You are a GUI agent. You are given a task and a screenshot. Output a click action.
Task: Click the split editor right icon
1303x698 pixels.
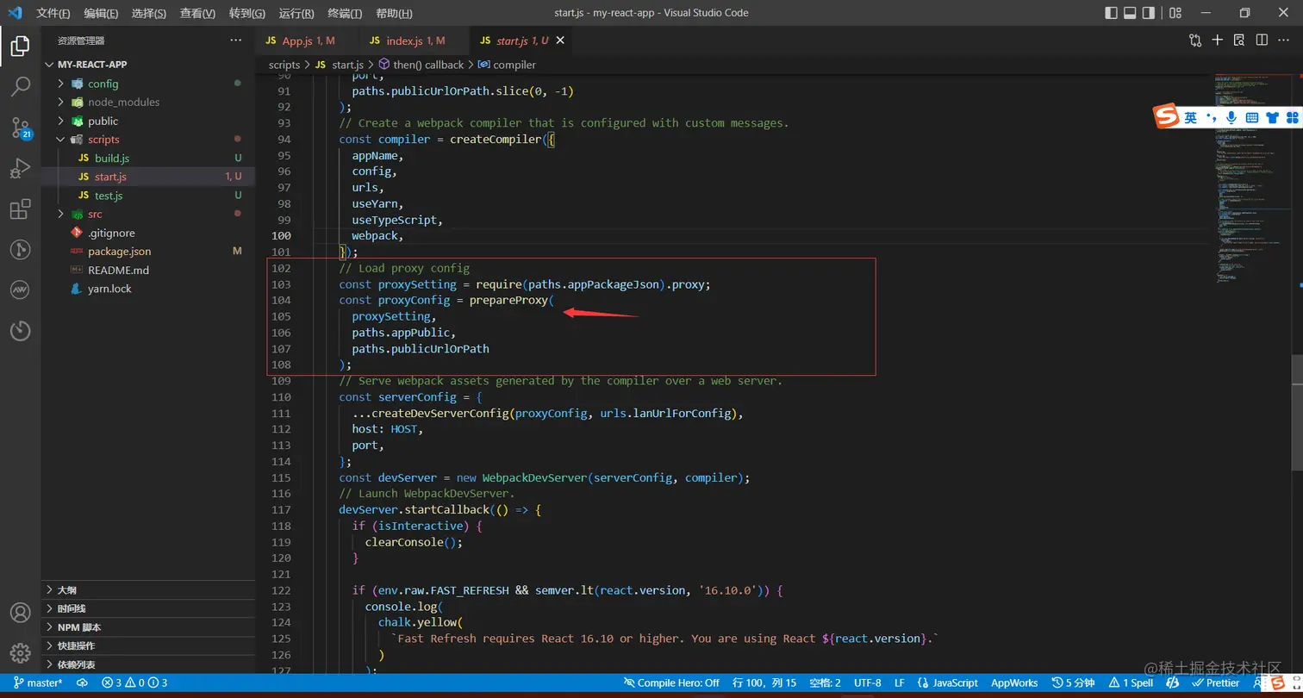(x=1261, y=41)
